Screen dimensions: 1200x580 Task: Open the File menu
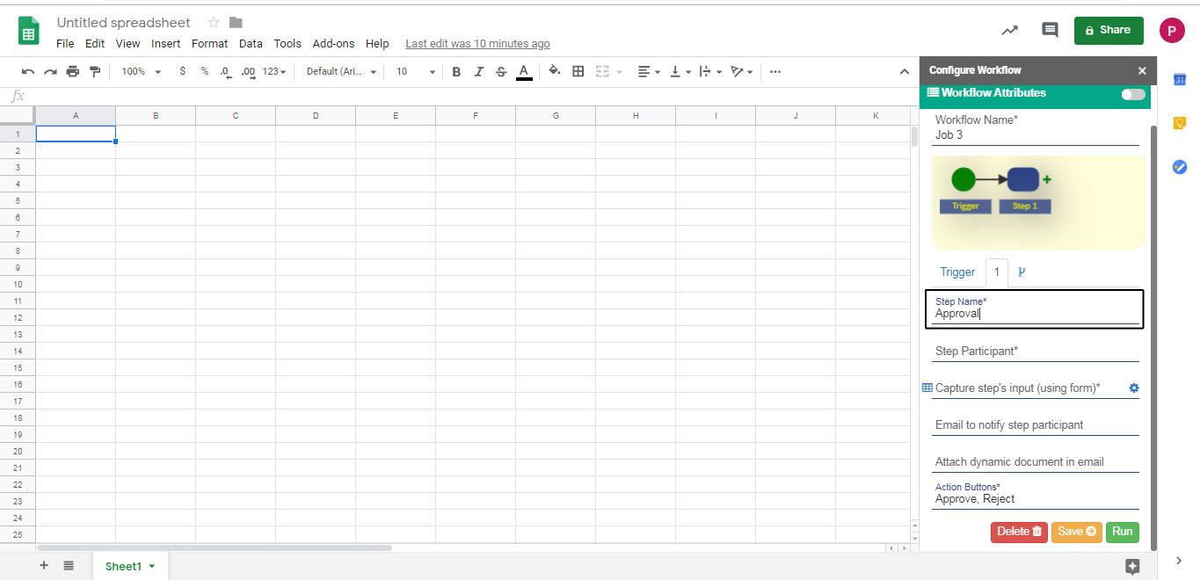coord(65,43)
